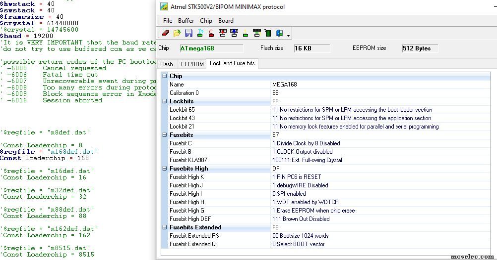Click the yellow folder open-file icon
The width and height of the screenshot is (497, 260).
(x=177, y=33)
